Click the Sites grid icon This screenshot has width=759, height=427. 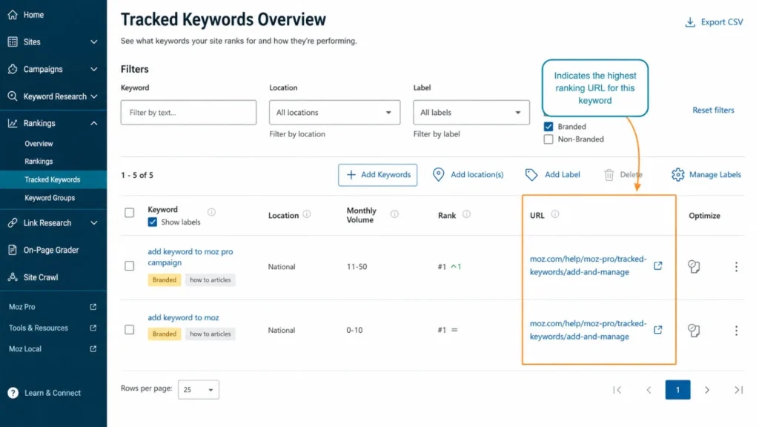[13, 42]
